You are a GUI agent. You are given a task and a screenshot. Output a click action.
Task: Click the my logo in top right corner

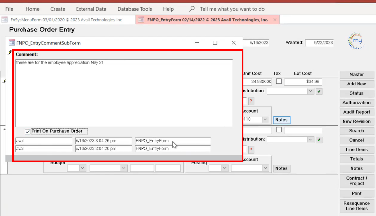(x=356, y=41)
